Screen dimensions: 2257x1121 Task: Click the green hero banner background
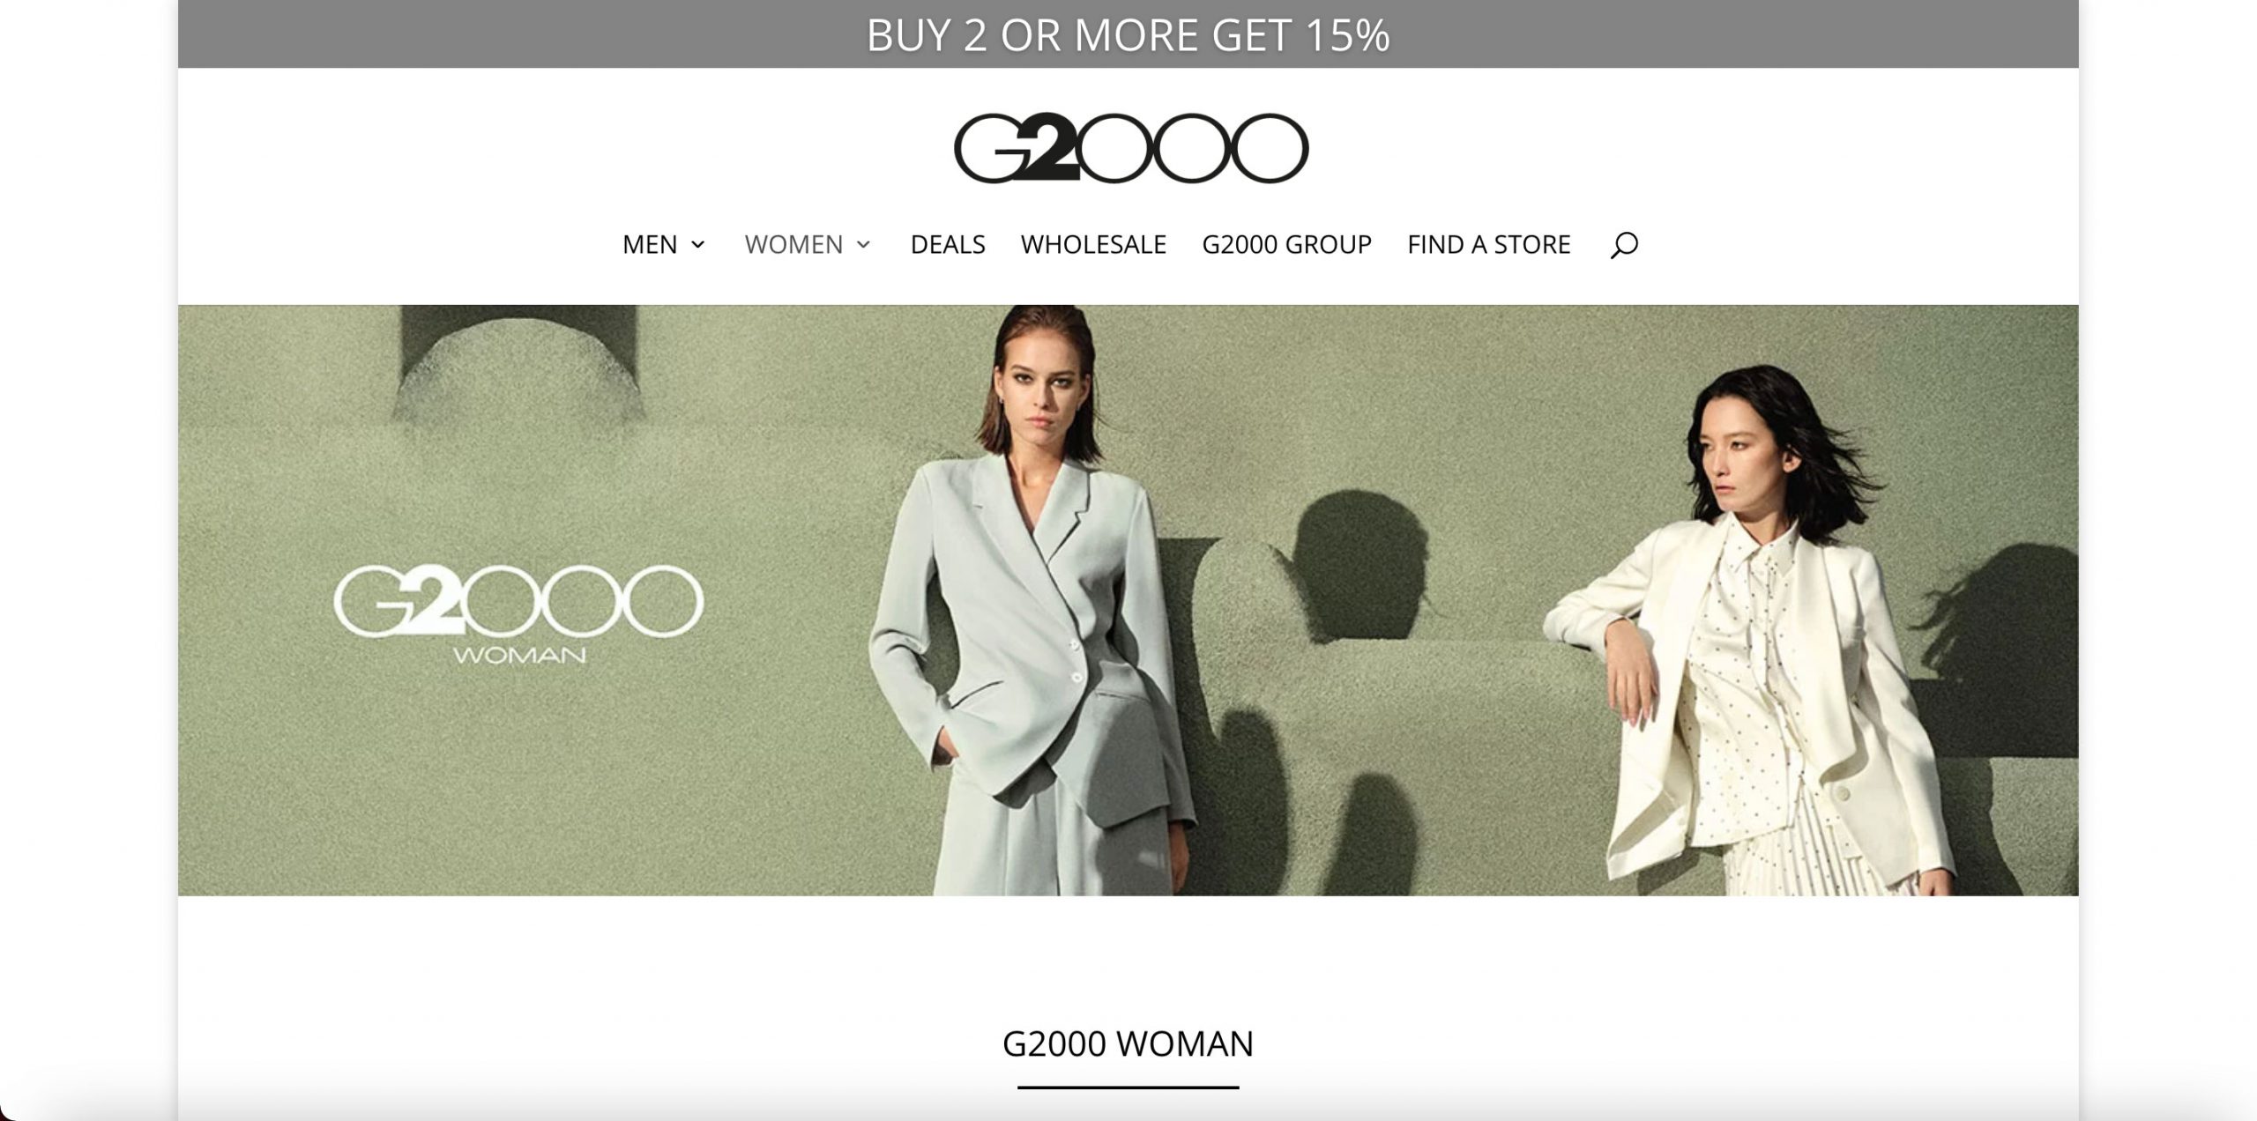pos(617,793)
